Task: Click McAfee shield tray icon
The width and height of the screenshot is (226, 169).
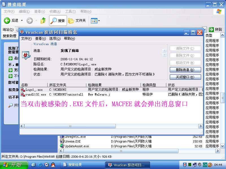Action: tap(185, 165)
